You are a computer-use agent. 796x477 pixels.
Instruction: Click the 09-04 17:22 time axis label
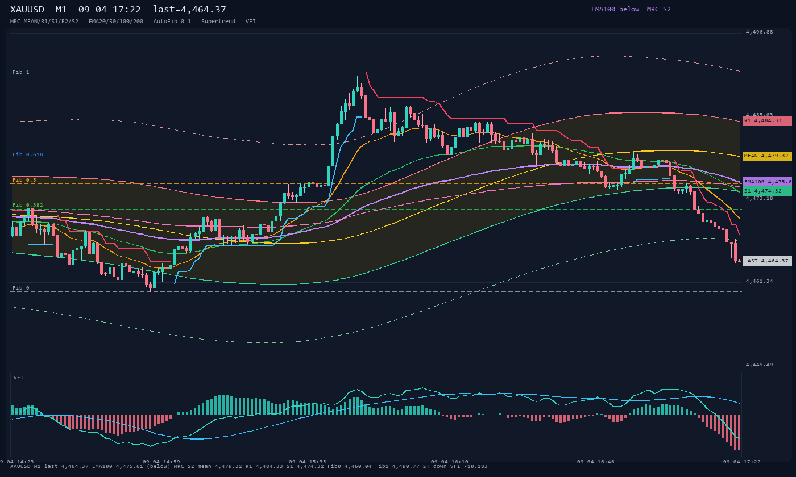[x=742, y=462]
